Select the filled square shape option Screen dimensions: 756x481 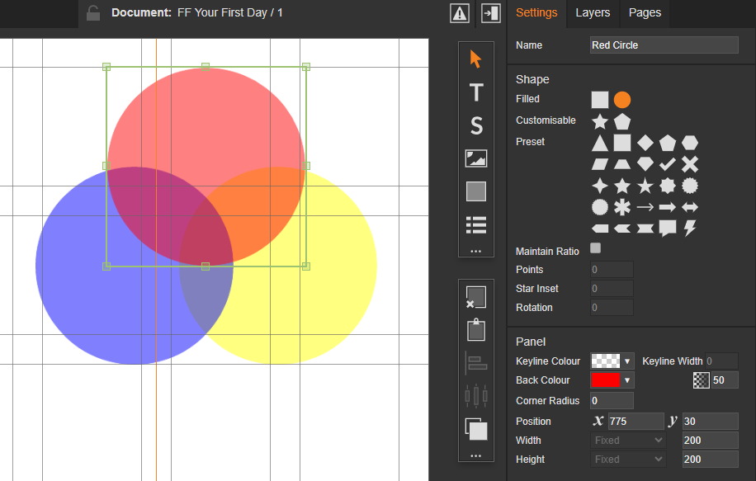600,100
